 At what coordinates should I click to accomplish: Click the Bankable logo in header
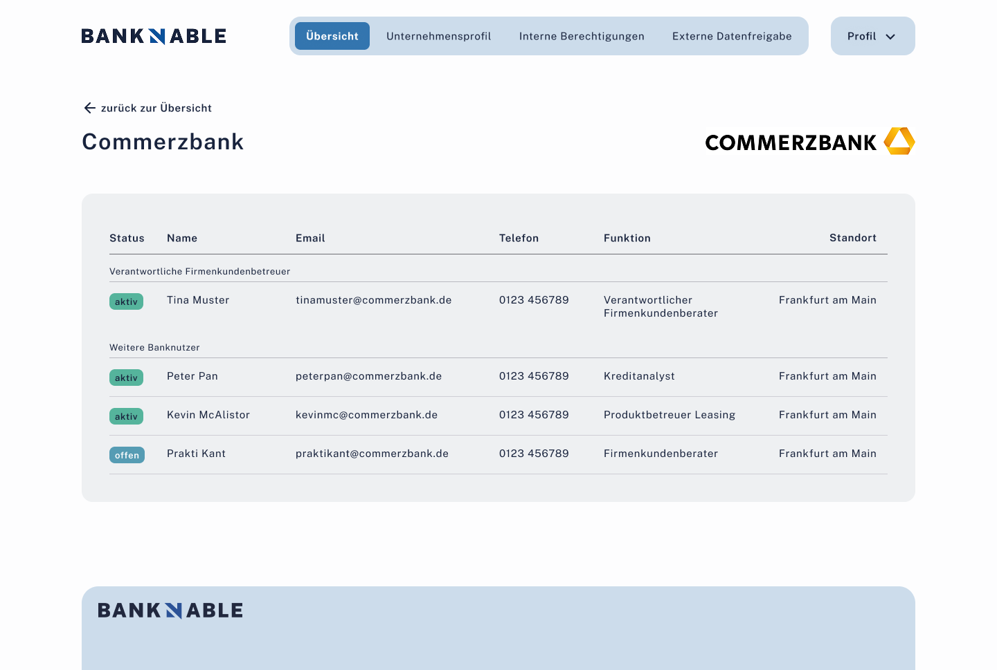point(154,36)
